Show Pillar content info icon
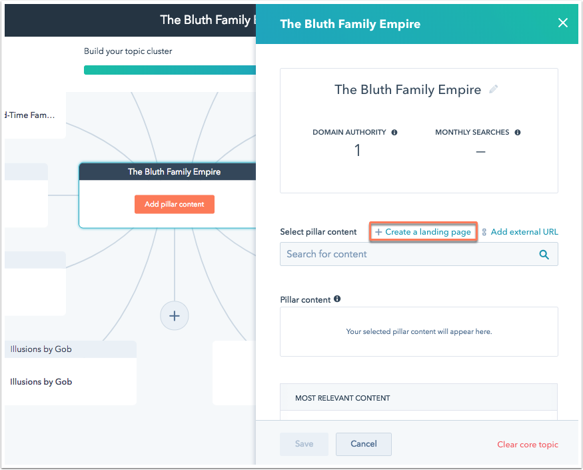This screenshot has width=583, height=470. [337, 299]
